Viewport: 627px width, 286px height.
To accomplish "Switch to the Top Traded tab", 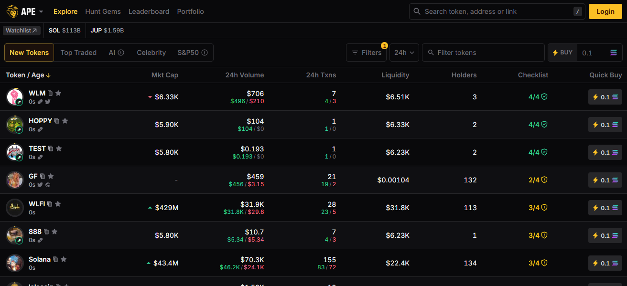I will tap(78, 53).
